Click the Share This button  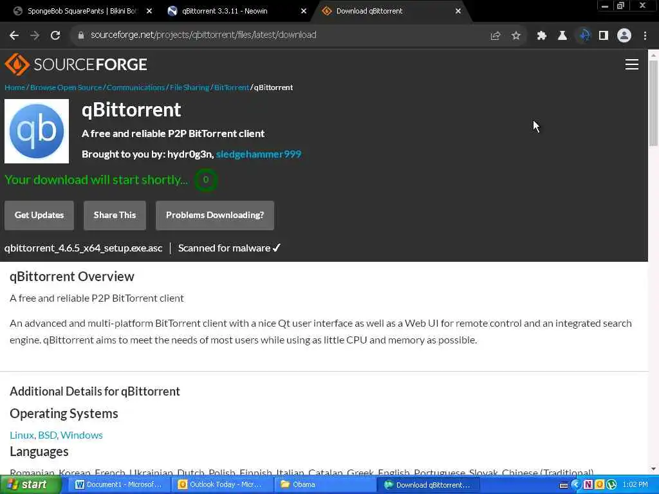point(115,215)
